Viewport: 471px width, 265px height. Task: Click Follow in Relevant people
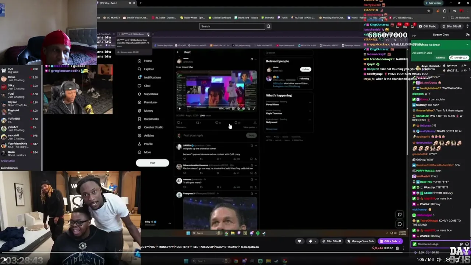(305, 69)
